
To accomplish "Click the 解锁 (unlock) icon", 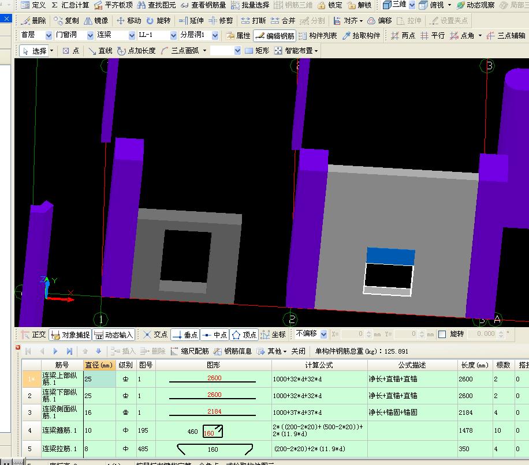I will [360, 5].
